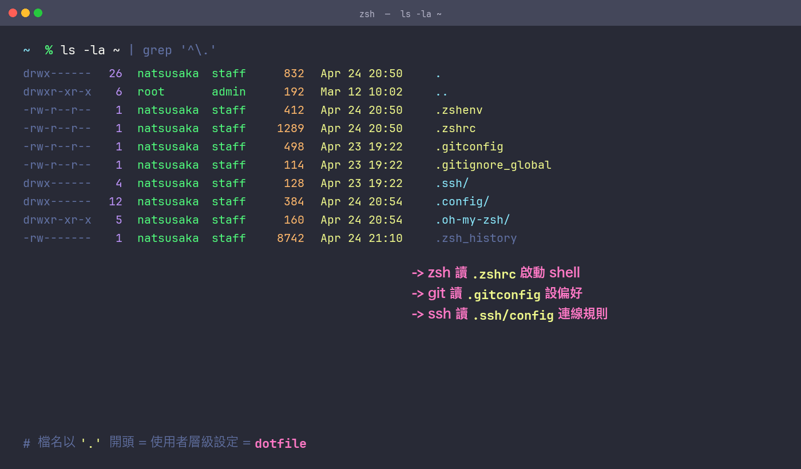Click the '..' parent directory entry

click(x=441, y=92)
